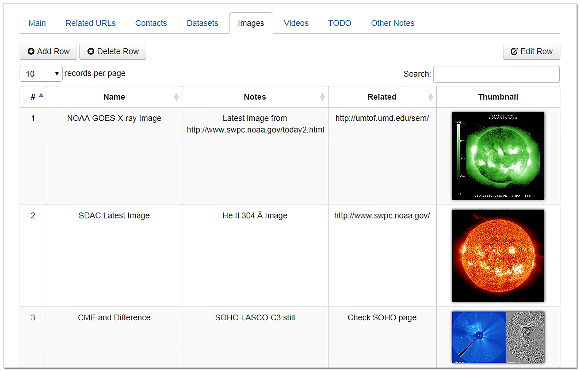Sort the table by the Name column

[x=114, y=97]
